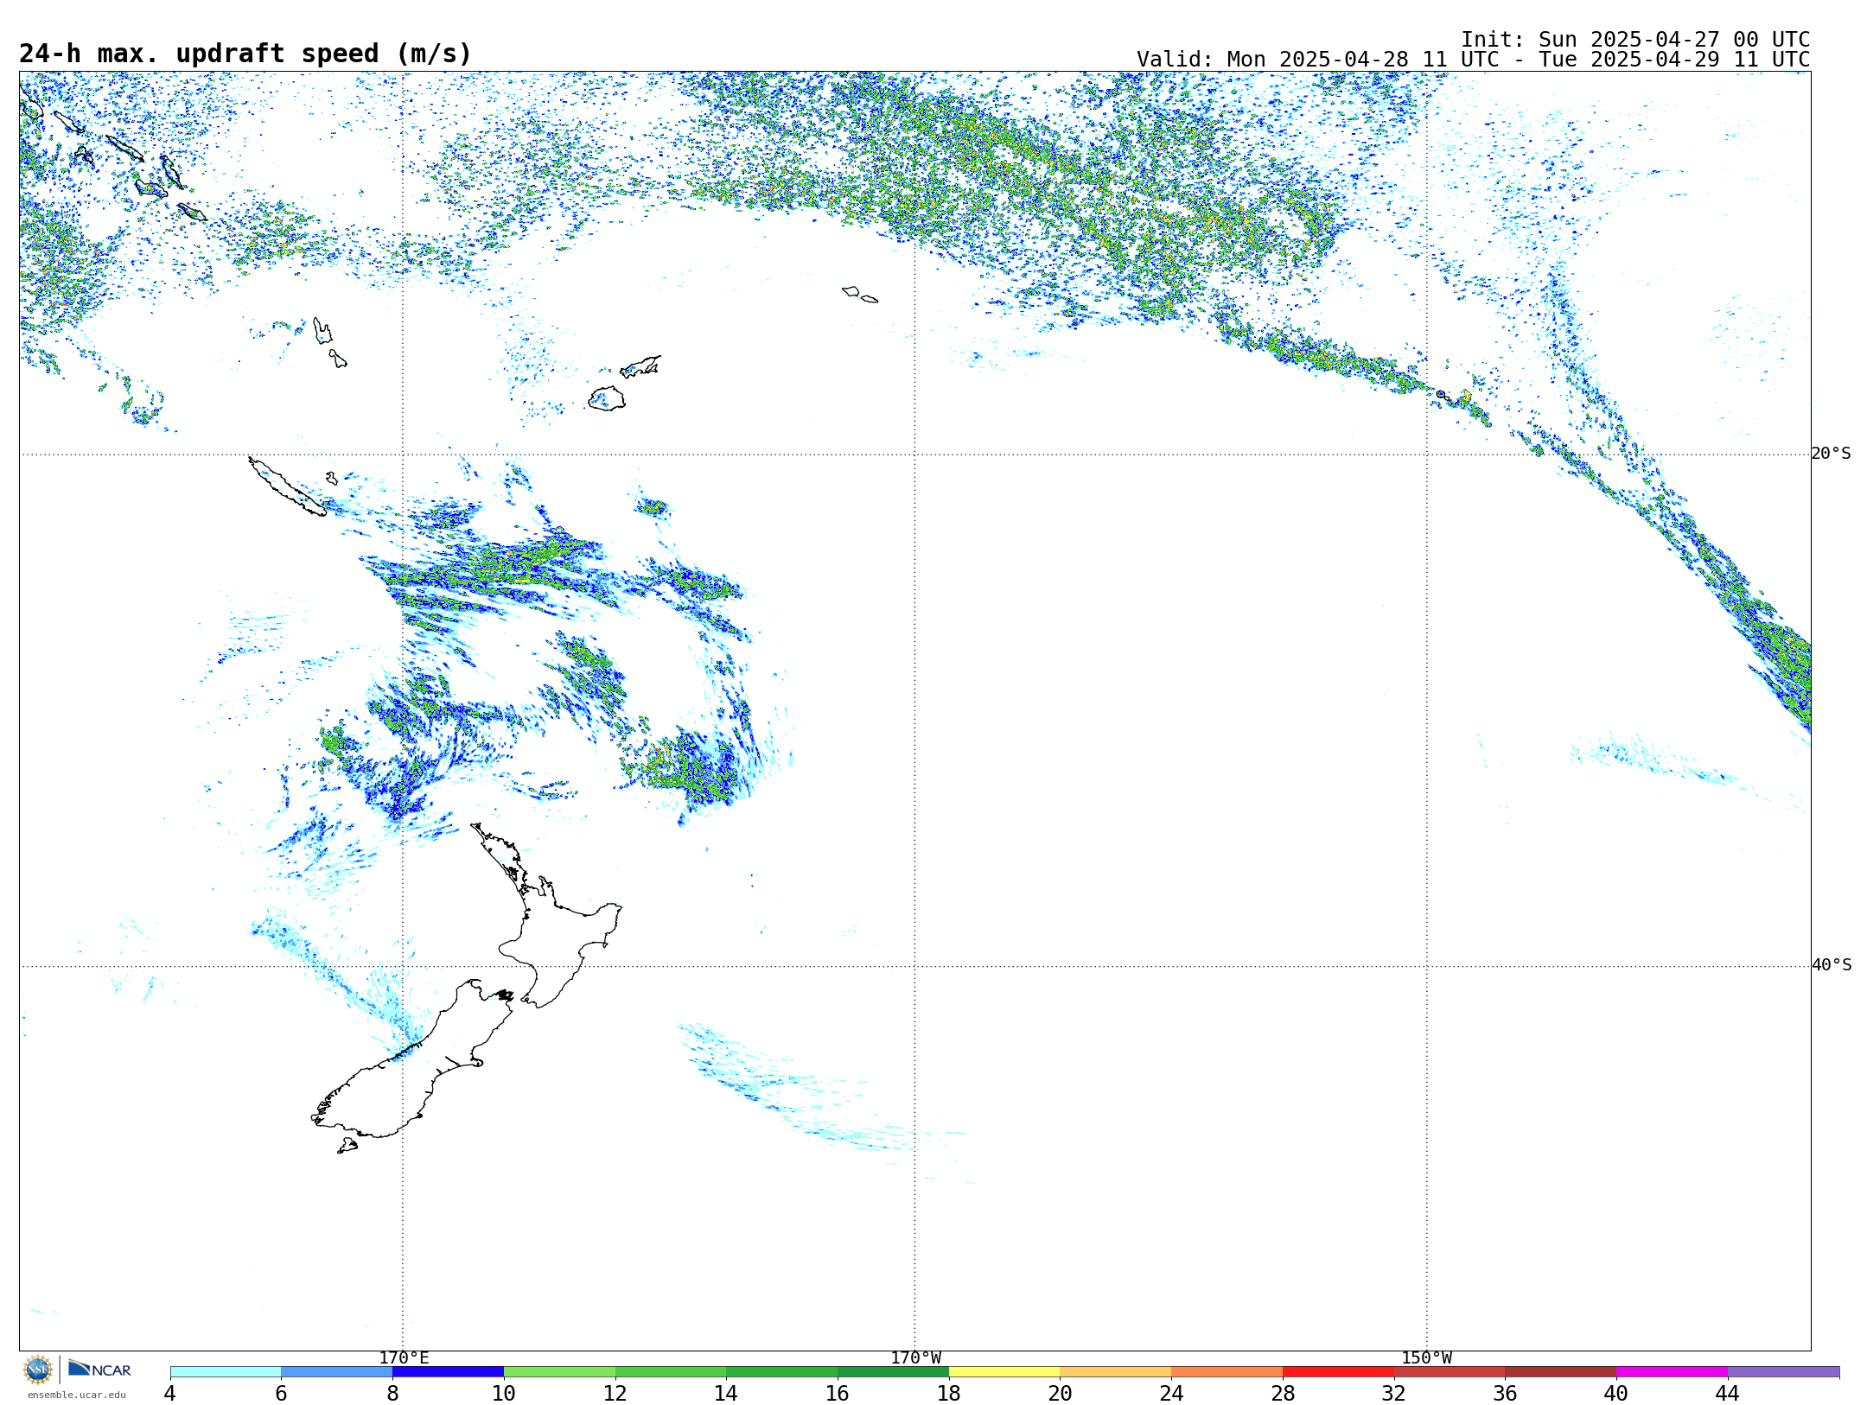The width and height of the screenshot is (1867, 1405).
Task: Choose the light orange 20–24 colorbar segment
Action: pyautogui.click(x=1116, y=1371)
